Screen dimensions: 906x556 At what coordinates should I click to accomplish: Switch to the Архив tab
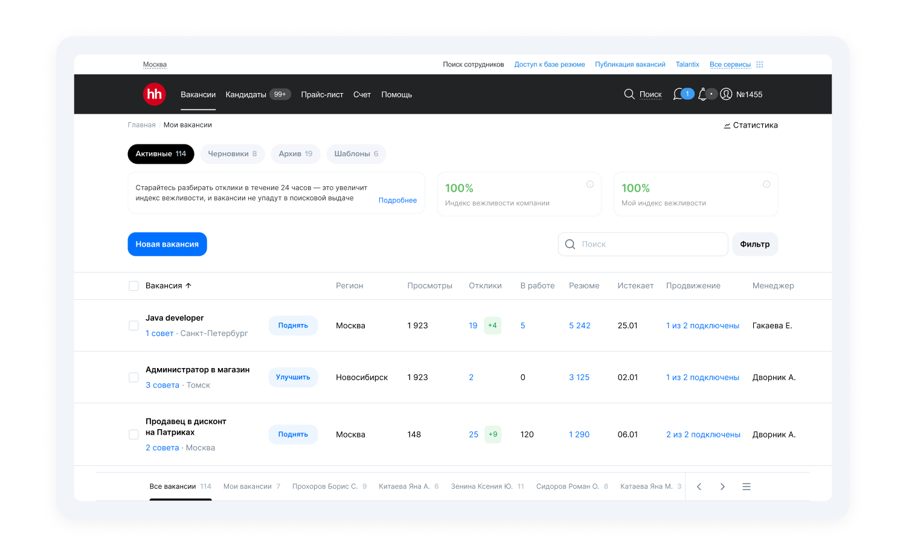pos(296,154)
